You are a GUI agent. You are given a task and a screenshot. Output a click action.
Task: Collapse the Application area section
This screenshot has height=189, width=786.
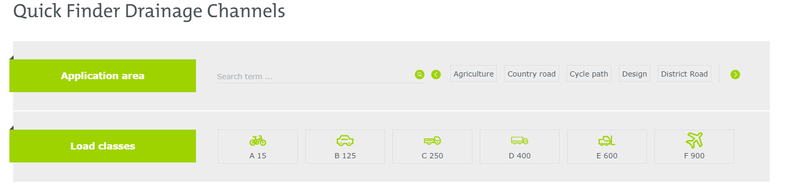102,75
